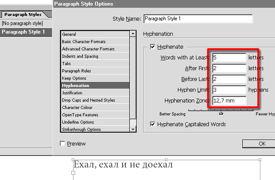
Task: Click the Style Name input field
Action: click(198, 19)
